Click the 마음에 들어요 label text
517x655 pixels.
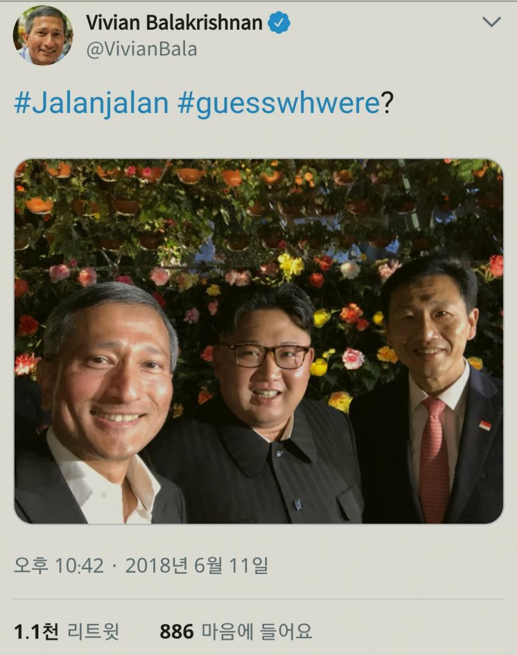pyautogui.click(x=257, y=631)
